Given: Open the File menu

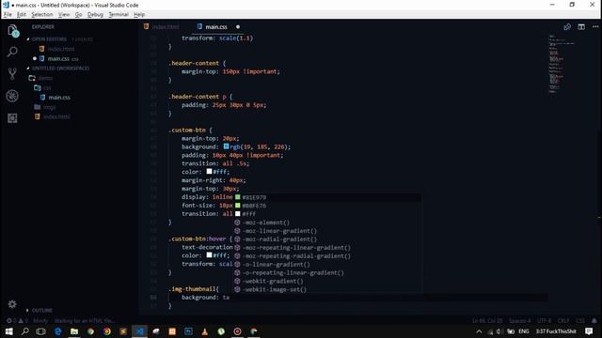Looking at the screenshot, I should coord(8,15).
